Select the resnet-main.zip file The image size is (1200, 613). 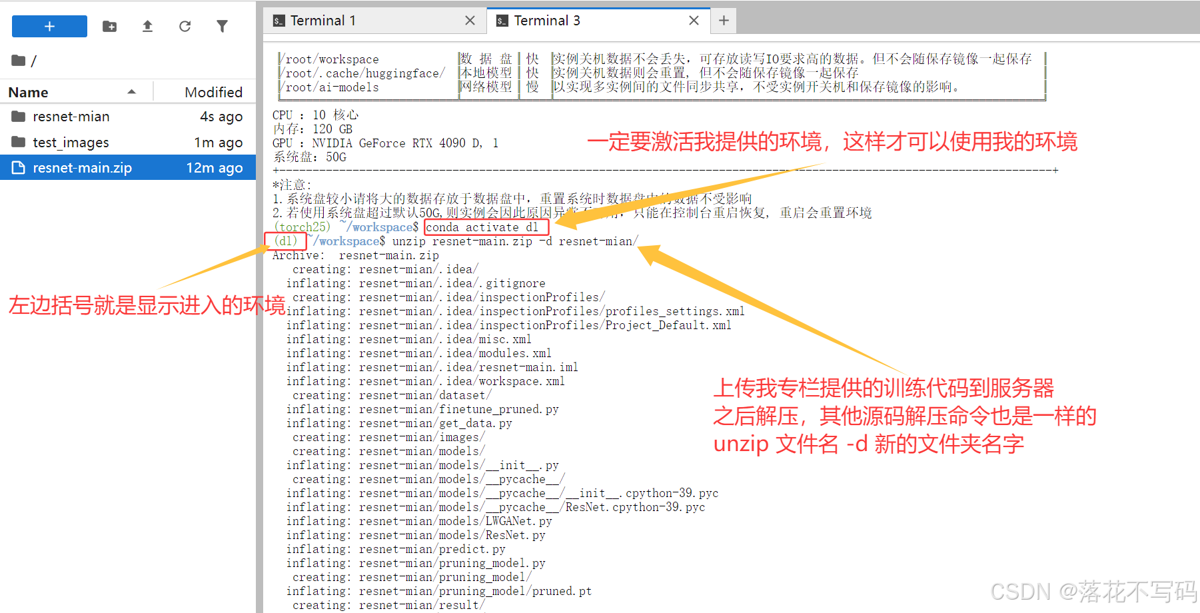tap(128, 168)
